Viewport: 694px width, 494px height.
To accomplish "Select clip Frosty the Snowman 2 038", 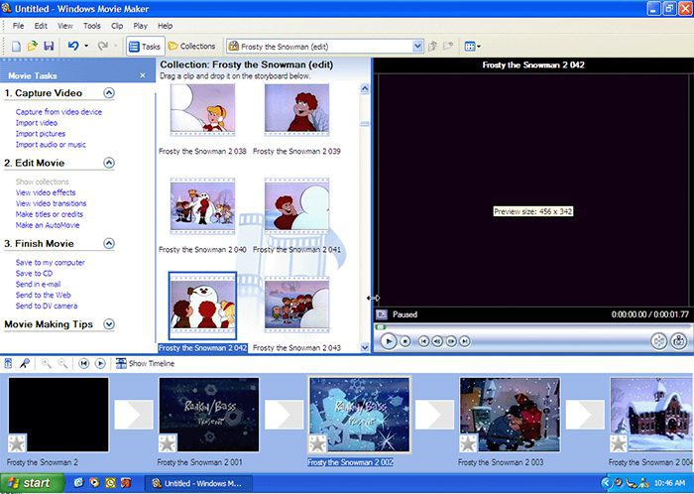I will click(202, 110).
